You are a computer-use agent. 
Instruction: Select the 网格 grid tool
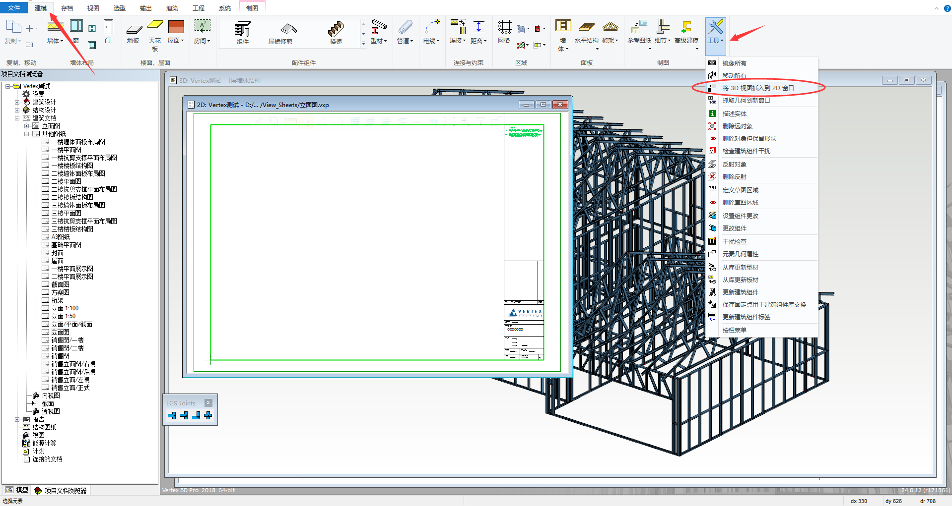[504, 32]
